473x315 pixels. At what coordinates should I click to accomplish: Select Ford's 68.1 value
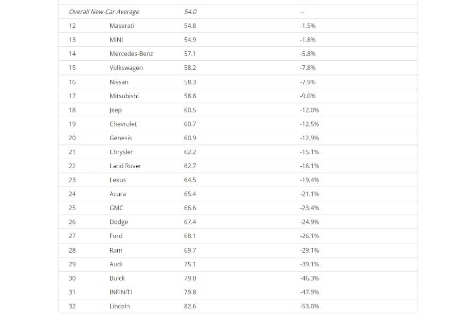pyautogui.click(x=190, y=236)
